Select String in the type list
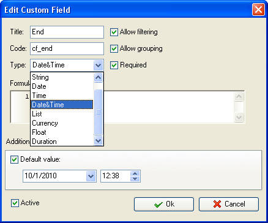Image resolution: width=268 pixels, height=223 pixels. point(62,77)
